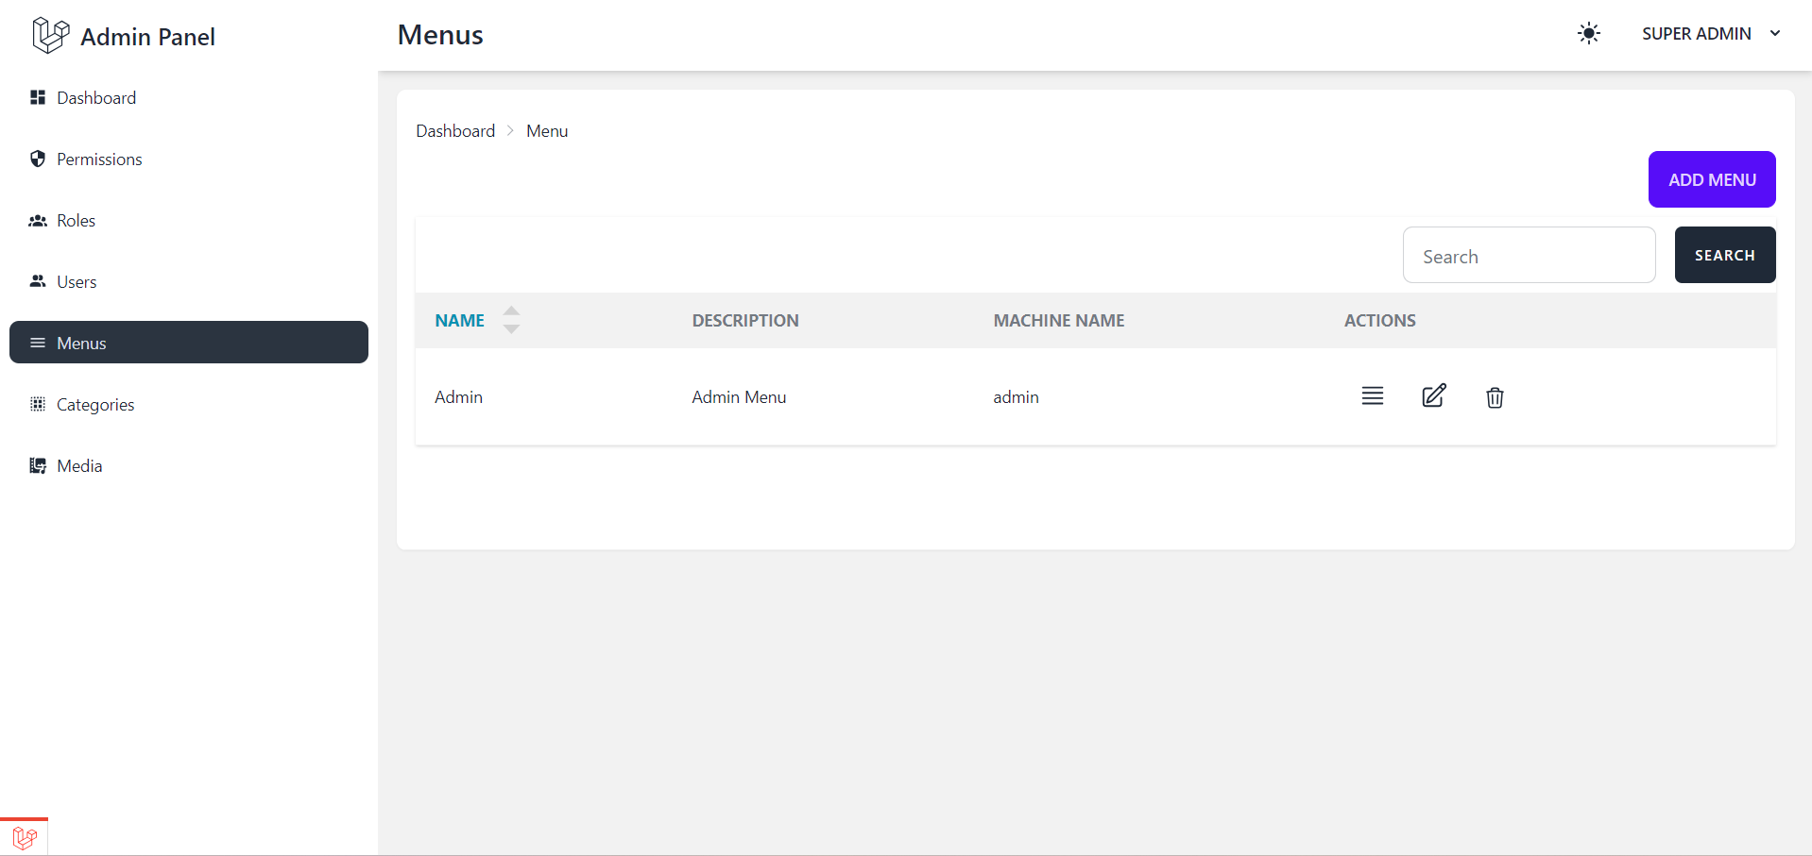Click the Users people icon
Viewport: 1812px width, 856px height.
[x=38, y=281]
